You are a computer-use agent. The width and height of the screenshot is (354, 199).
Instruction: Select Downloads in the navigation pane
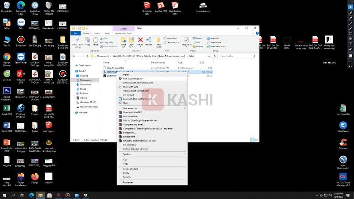point(85,84)
